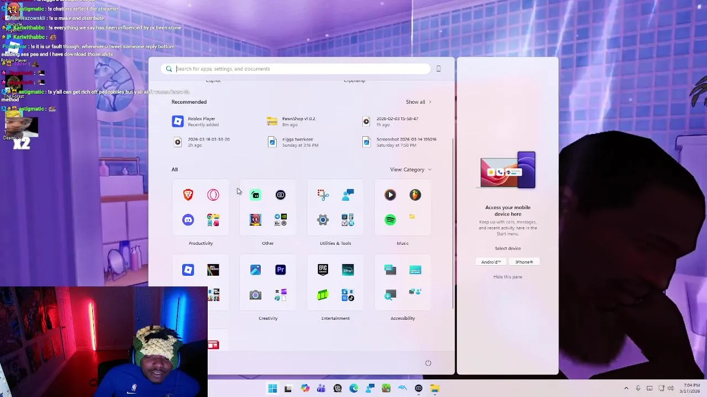Image resolution: width=707 pixels, height=397 pixels.
Task: Click the power button in Start menu
Action: tap(428, 363)
